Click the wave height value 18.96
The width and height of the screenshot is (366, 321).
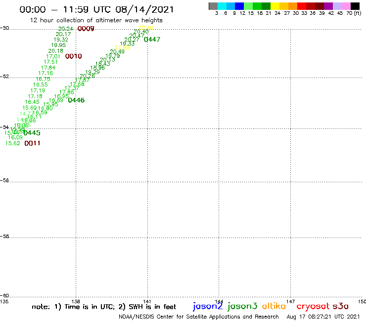(x=97, y=68)
